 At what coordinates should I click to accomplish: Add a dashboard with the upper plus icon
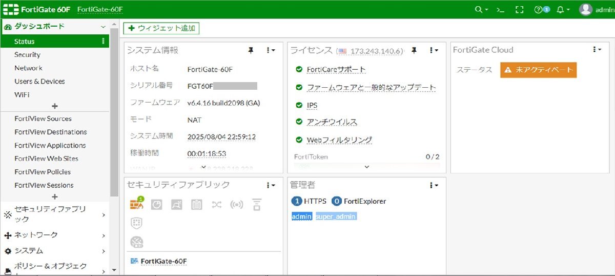55,106
